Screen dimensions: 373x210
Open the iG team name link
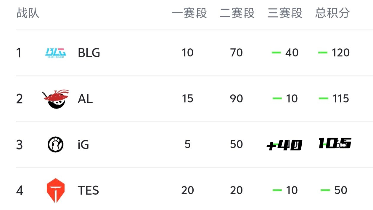tap(83, 144)
